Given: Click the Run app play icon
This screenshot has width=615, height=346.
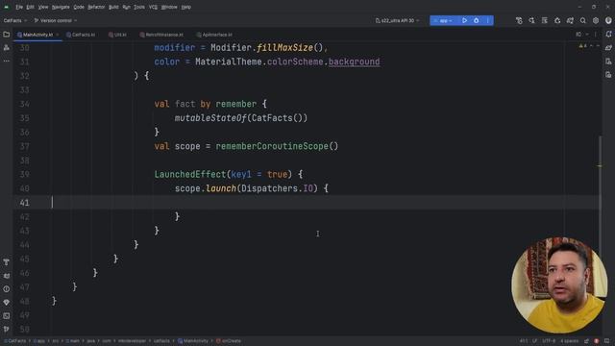Looking at the screenshot, I should pos(464,20).
